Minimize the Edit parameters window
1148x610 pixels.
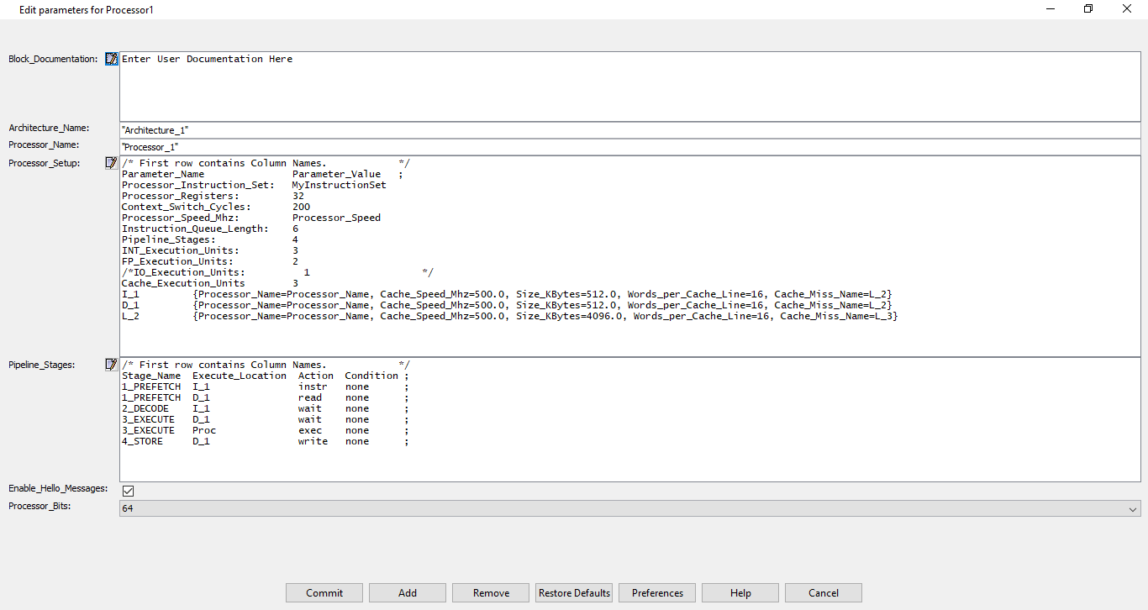1051,9
